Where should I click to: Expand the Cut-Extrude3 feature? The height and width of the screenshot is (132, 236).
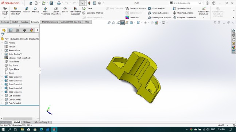click(2, 103)
